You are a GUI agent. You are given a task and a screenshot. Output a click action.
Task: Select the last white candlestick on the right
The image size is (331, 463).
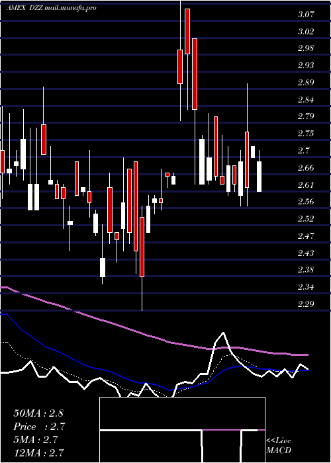point(260,177)
